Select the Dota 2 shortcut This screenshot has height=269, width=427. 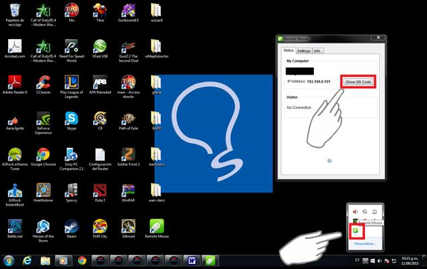pos(100,192)
